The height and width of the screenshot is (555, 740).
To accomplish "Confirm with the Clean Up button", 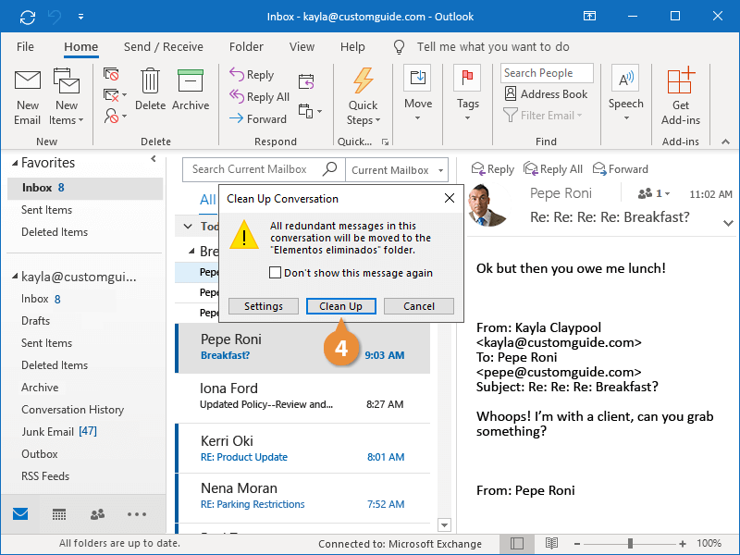I will tap(340, 306).
